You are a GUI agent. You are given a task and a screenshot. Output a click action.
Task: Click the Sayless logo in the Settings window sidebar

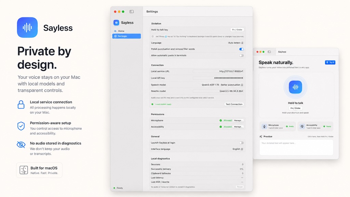coord(116,23)
